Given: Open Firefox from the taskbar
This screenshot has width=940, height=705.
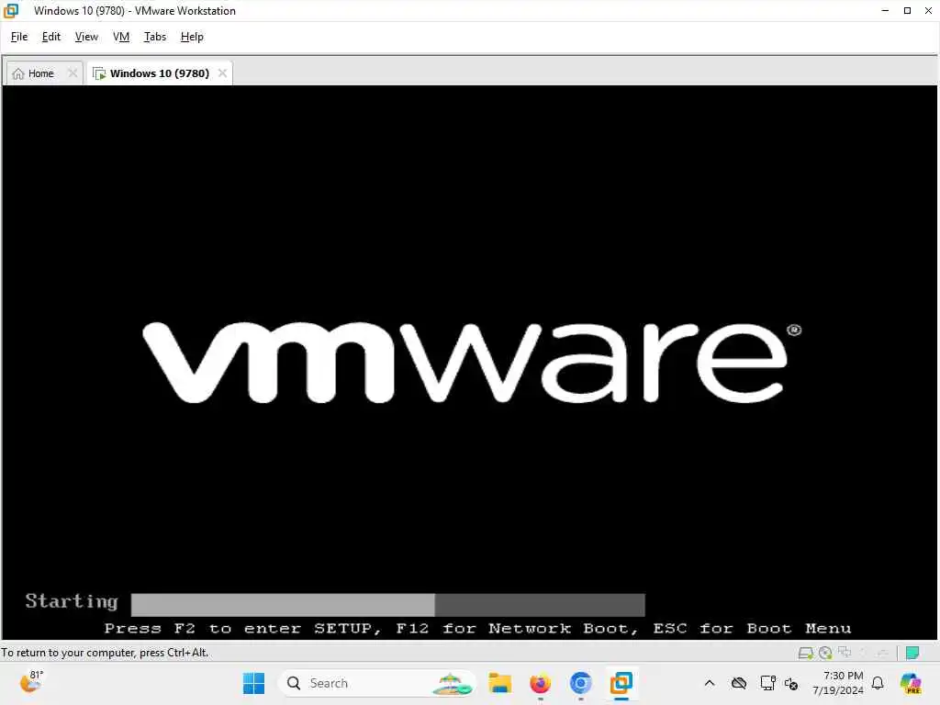Looking at the screenshot, I should pos(540,683).
